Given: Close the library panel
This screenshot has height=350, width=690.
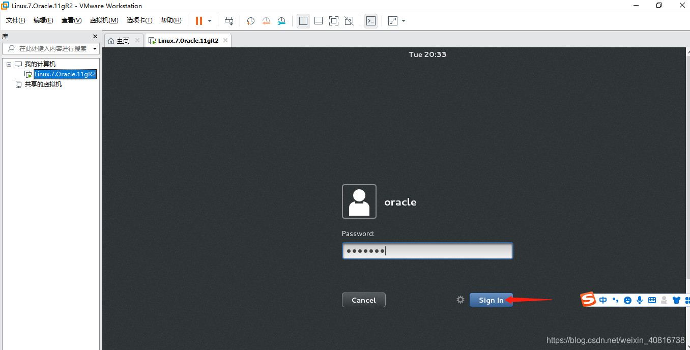Looking at the screenshot, I should pos(95,37).
